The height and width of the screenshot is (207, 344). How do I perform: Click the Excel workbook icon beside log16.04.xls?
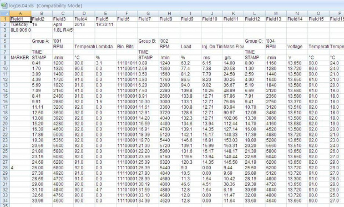point(4,5)
